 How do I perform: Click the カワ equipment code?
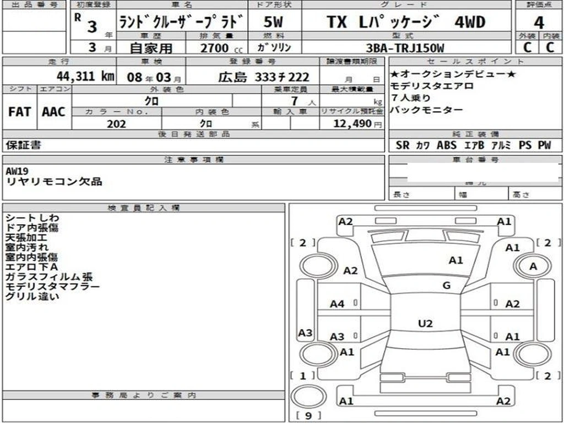tap(423, 145)
